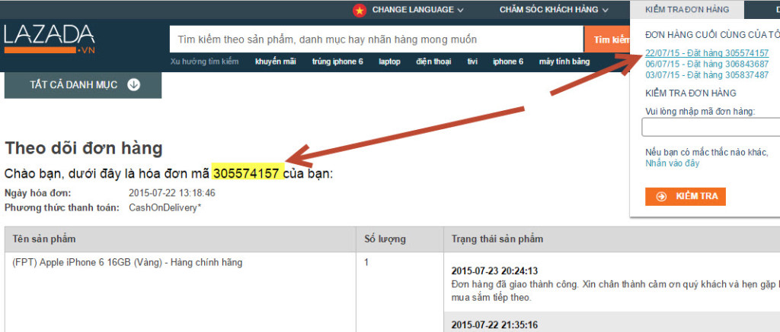Open order 306843687 dated 06/07/15
The height and width of the screenshot is (332, 780).
coord(707,64)
